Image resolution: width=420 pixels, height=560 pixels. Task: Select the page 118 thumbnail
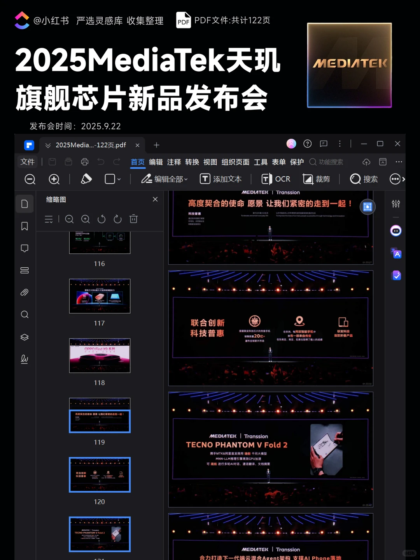coord(100,355)
